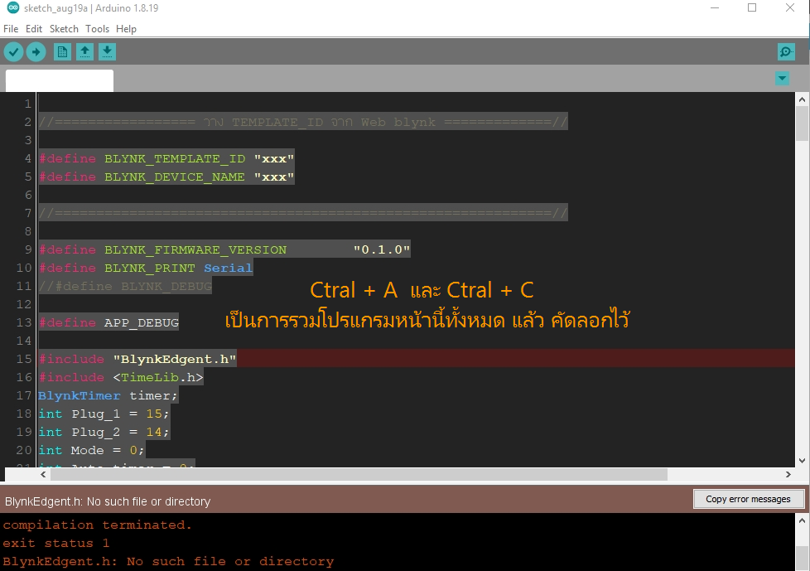Click the horizontal scrollbar left arrow

pos(43,474)
